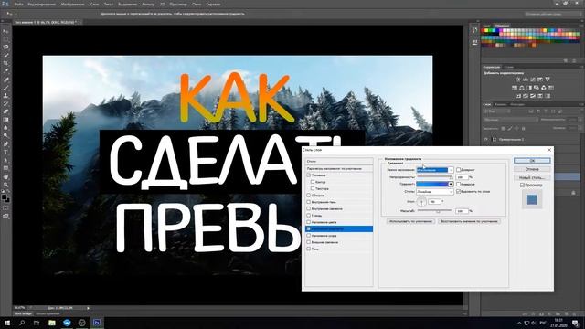Image resolution: width=585 pixels, height=329 pixels.
Task: Click the Масштаб slider track
Action: pos(435,212)
